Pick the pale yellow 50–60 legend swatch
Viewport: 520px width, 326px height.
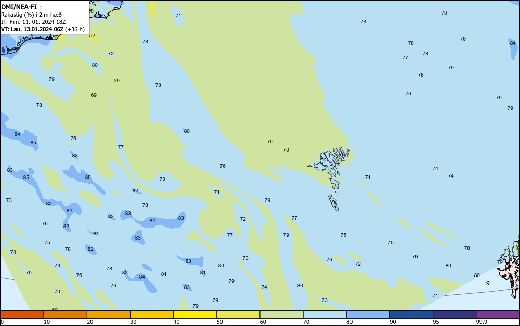[x=238, y=315]
